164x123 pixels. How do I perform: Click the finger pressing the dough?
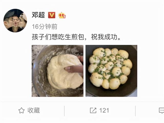74,69
